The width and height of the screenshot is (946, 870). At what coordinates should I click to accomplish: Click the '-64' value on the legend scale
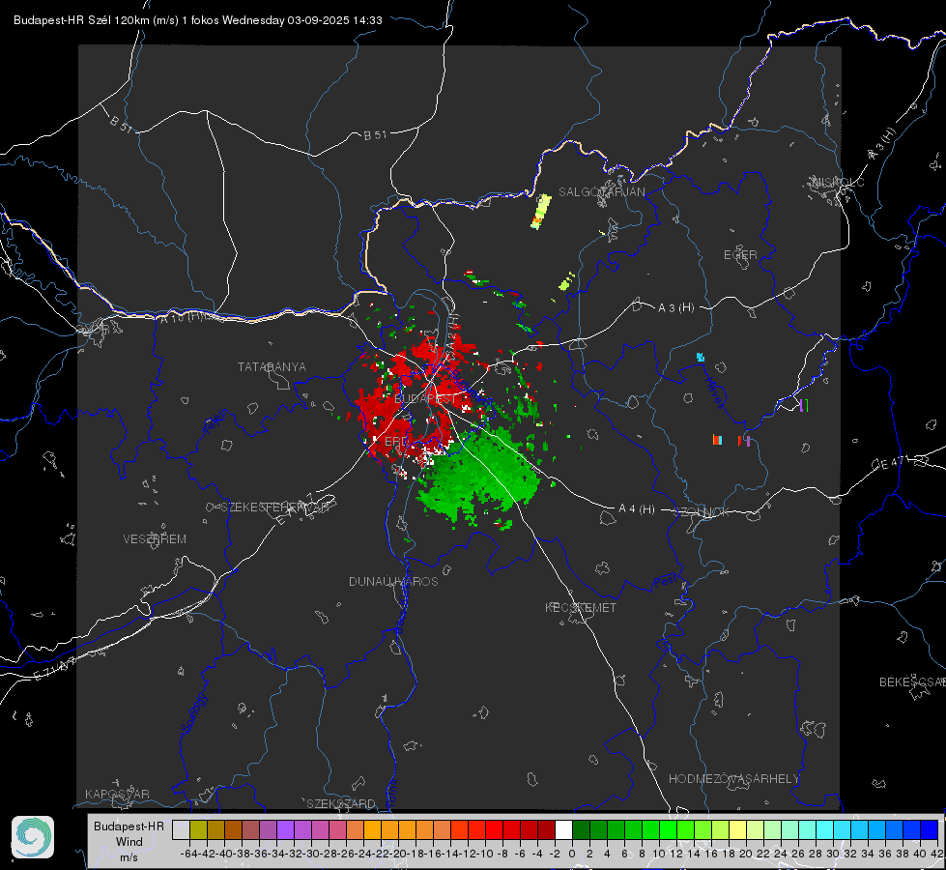tap(189, 854)
